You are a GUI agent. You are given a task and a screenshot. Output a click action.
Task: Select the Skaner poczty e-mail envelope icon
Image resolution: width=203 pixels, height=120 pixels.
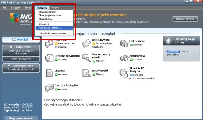pos(86,58)
